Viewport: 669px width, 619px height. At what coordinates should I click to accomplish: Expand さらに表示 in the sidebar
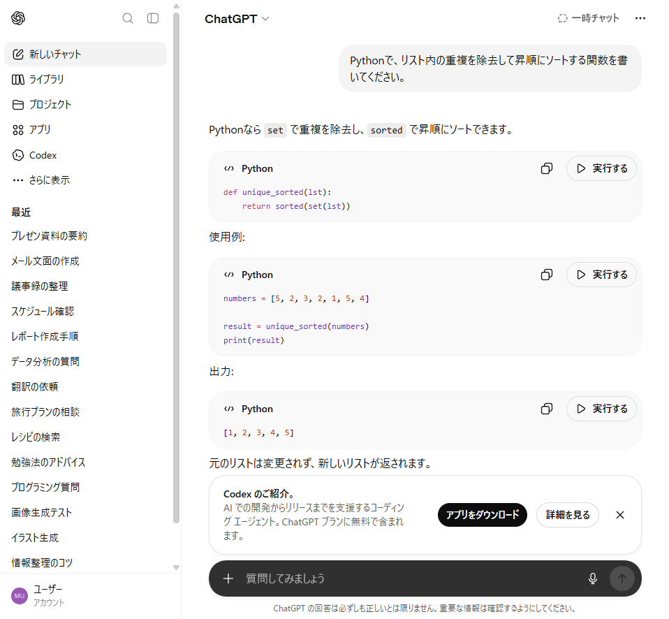coord(85,180)
